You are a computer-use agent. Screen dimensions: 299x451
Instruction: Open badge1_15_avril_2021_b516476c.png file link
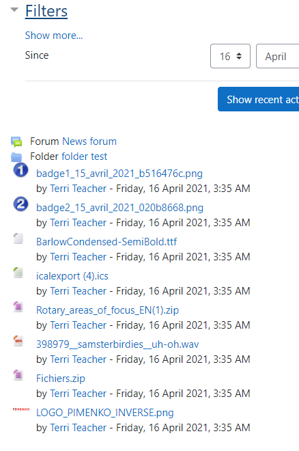click(119, 174)
